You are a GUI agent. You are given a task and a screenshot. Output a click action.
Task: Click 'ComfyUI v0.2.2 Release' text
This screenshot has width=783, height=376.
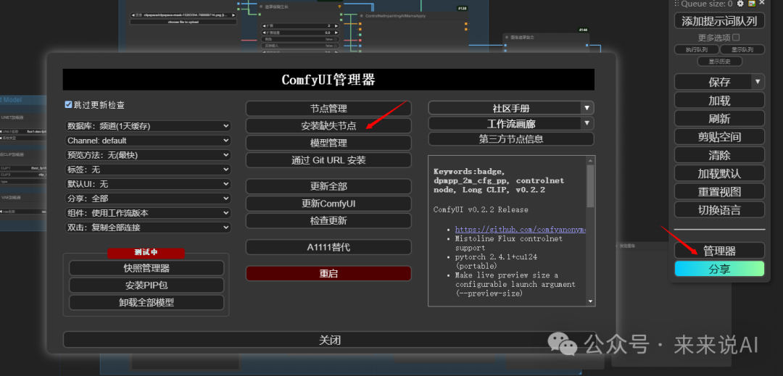tap(481, 209)
